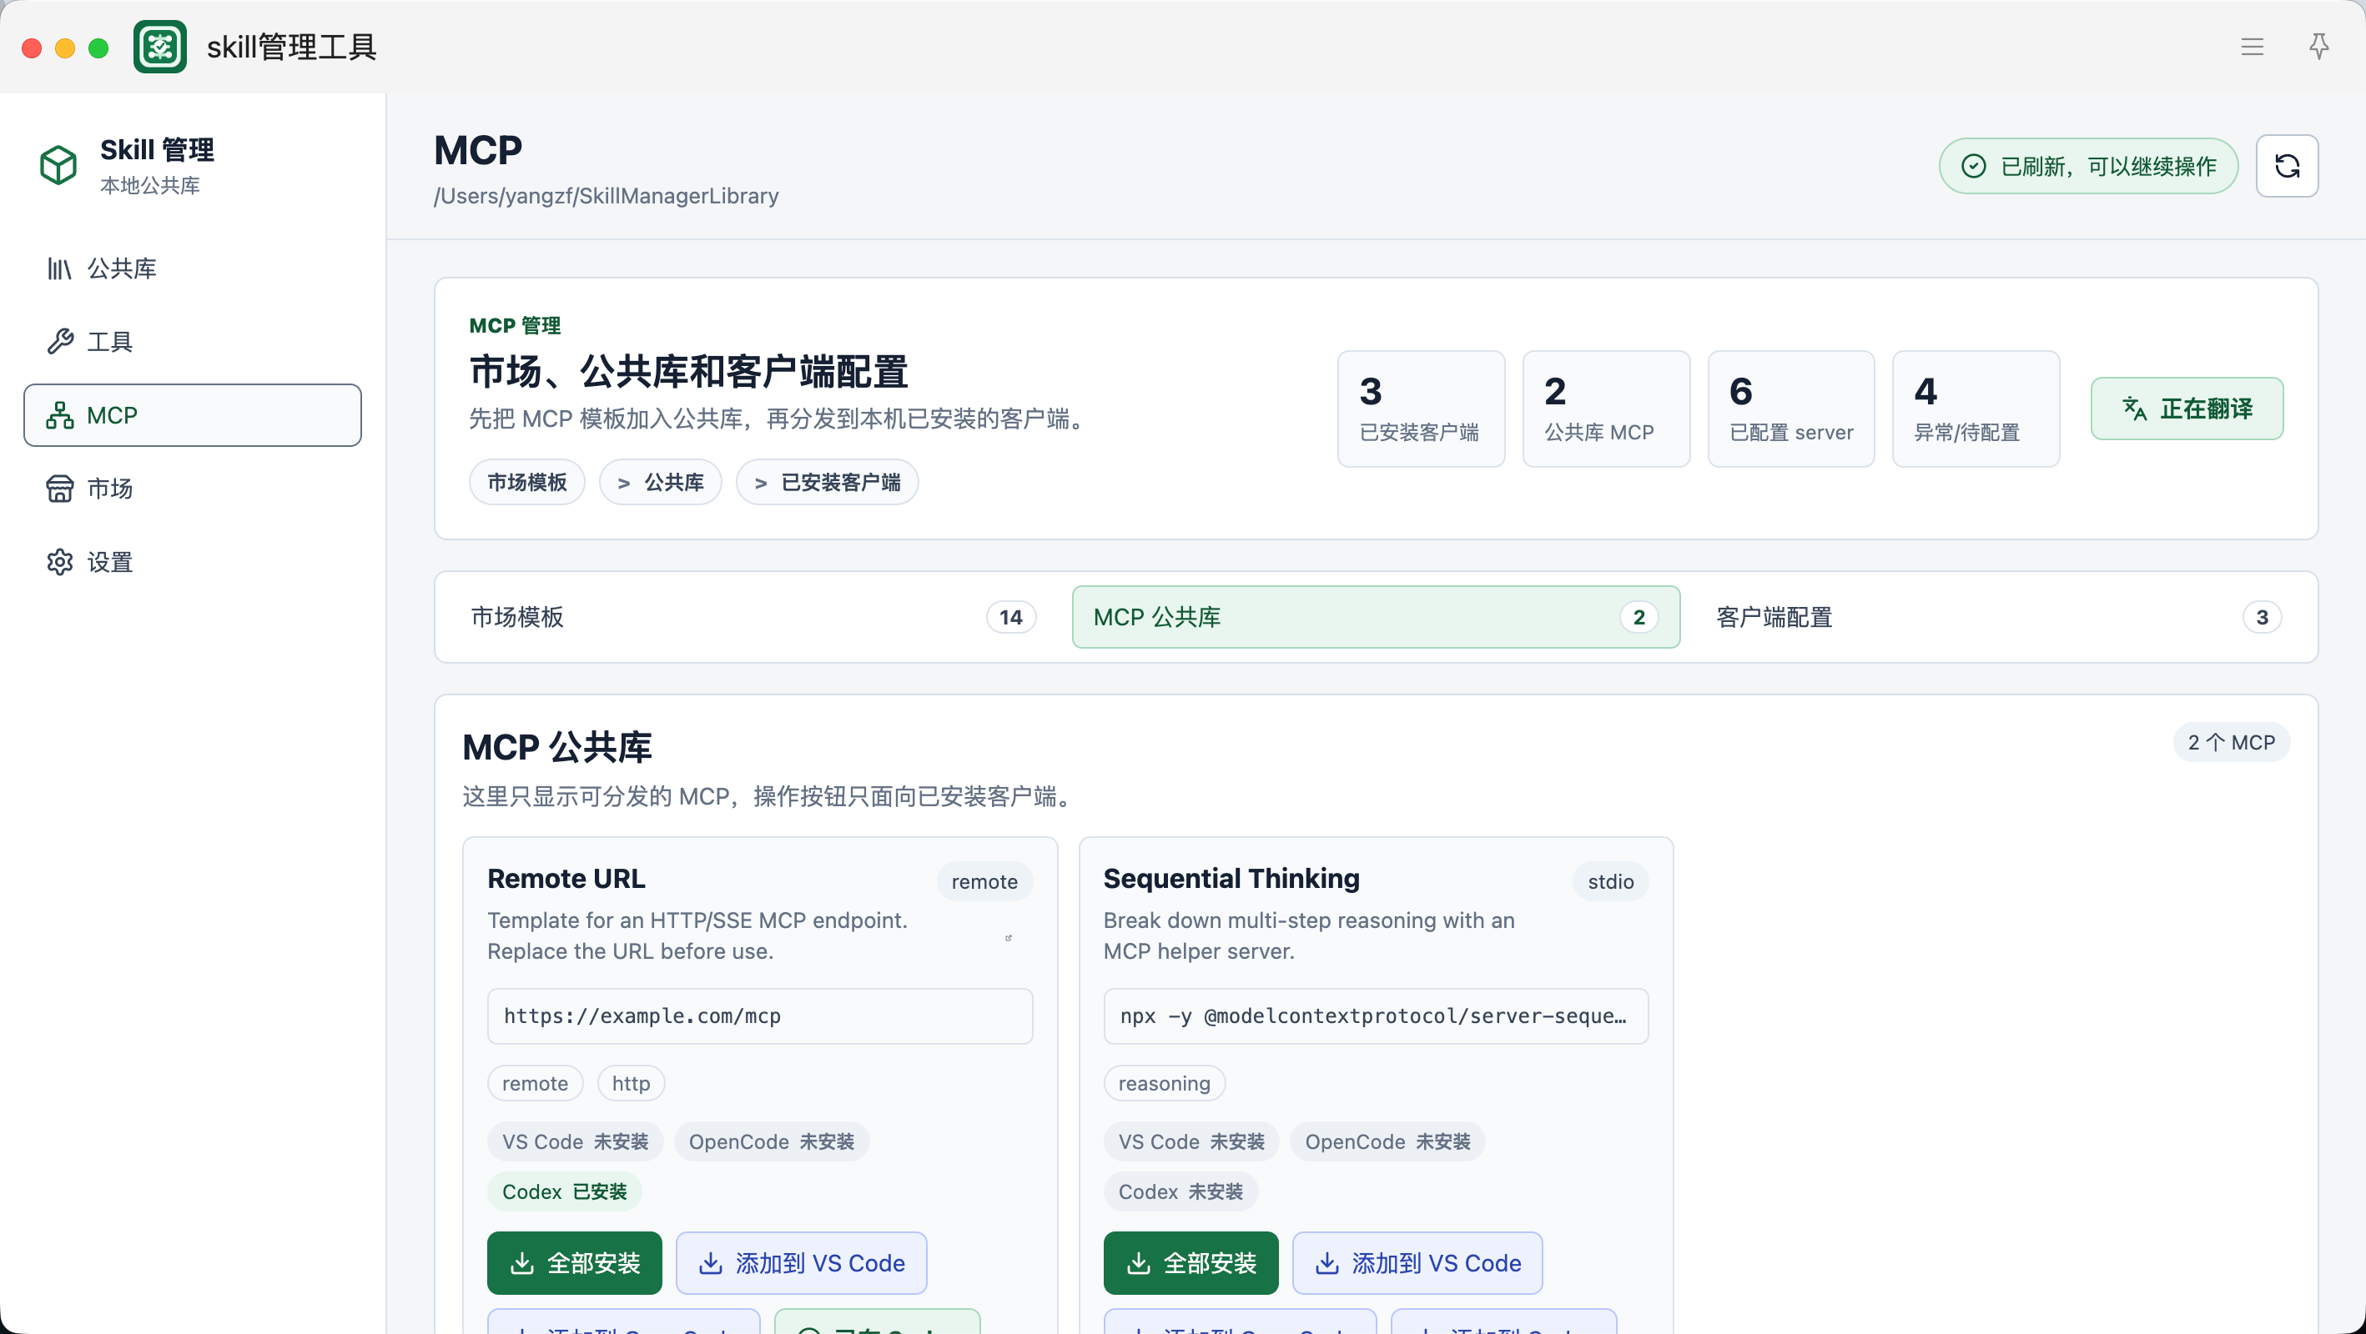Click the 公共库 MCP stat card
The height and width of the screenshot is (1334, 2366).
click(1607, 409)
